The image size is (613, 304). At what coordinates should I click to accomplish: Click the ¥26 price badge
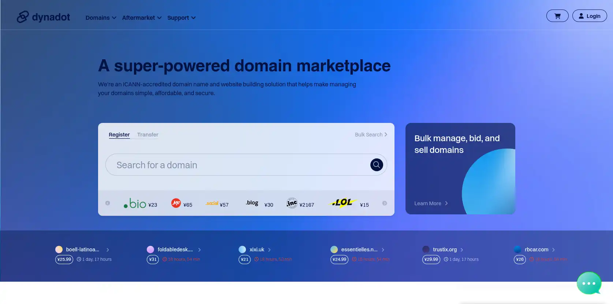520,259
